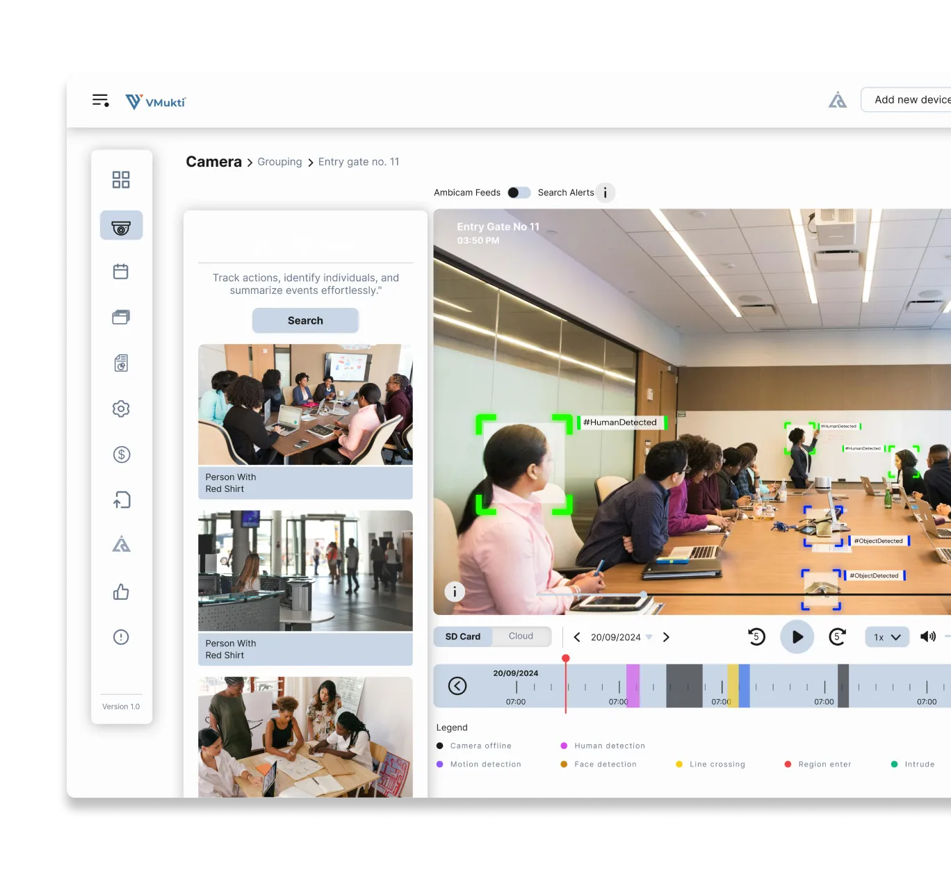Screen dimensions: 951x870
Task: Click the thumbs-up feedback icon
Action: point(120,591)
